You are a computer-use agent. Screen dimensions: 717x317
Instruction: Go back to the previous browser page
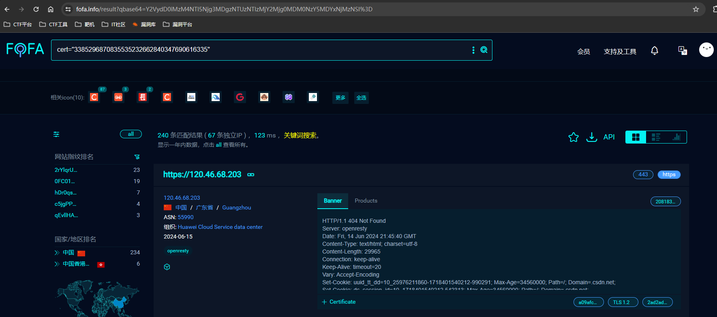[7, 9]
